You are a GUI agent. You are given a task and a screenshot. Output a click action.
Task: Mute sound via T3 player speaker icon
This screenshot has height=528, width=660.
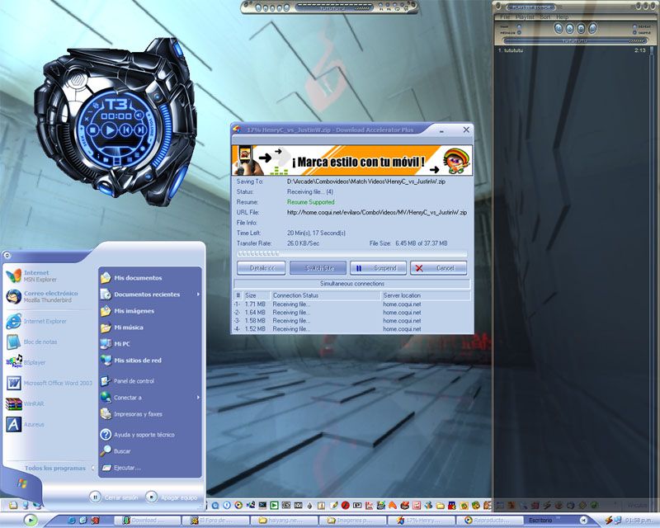tap(139, 115)
